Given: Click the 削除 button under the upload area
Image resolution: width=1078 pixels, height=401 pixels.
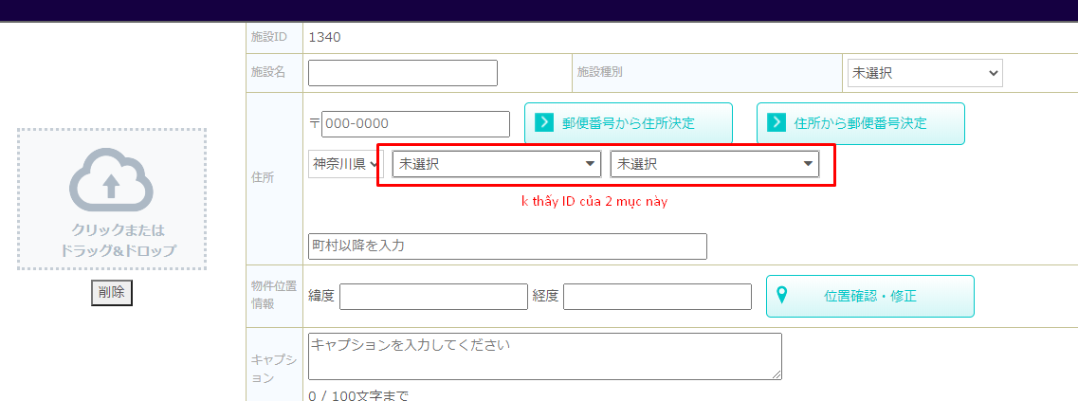Looking at the screenshot, I should [112, 293].
